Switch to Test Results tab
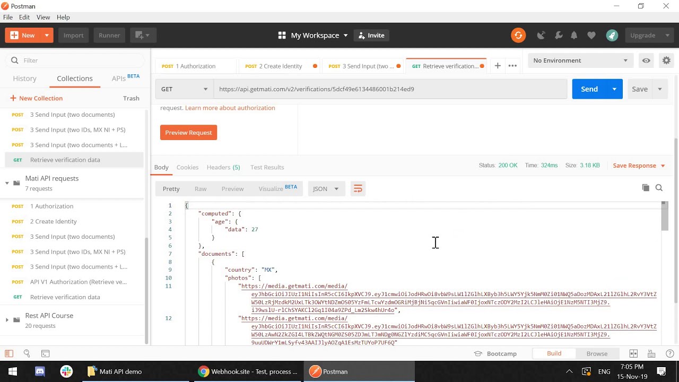The height and width of the screenshot is (382, 679). [x=267, y=167]
